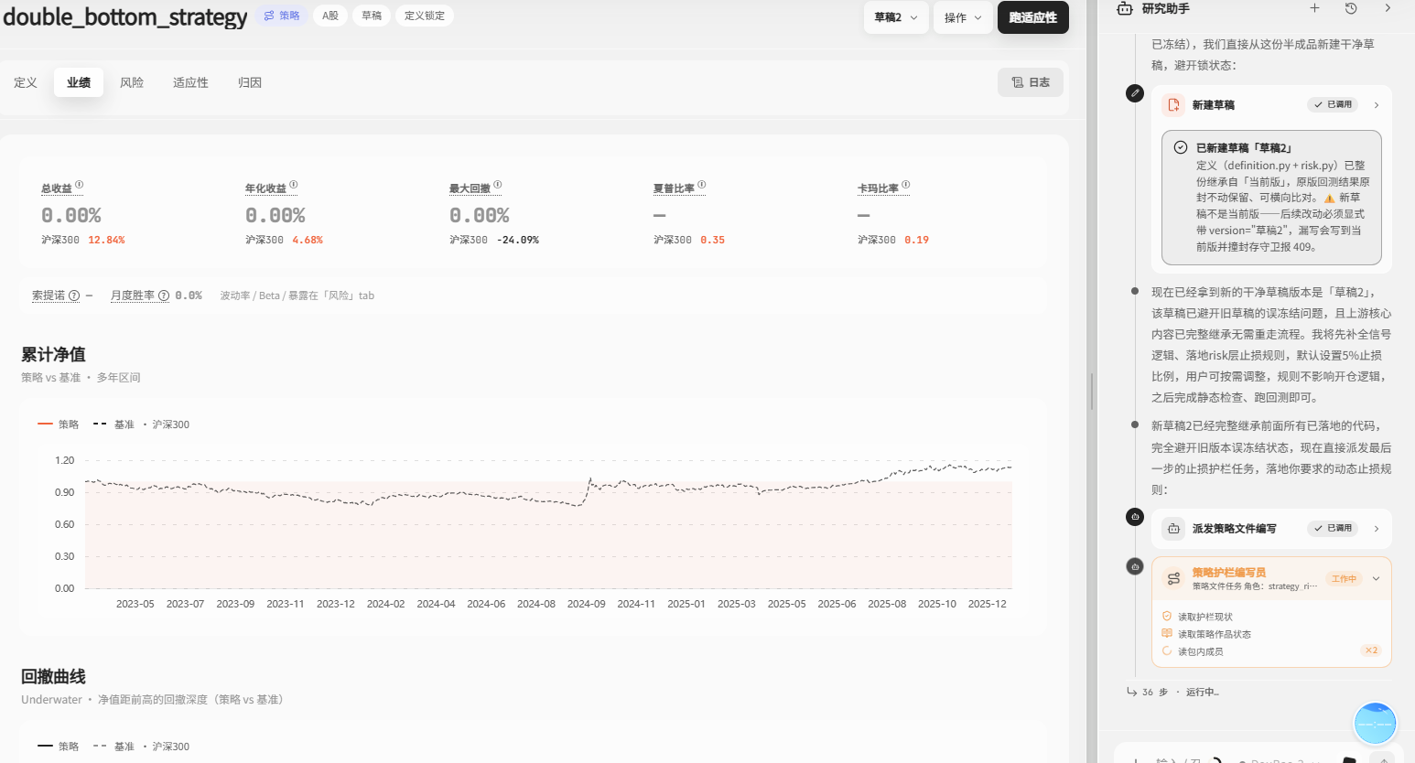Click the -24.09% benchmark drawdown value

(518, 240)
